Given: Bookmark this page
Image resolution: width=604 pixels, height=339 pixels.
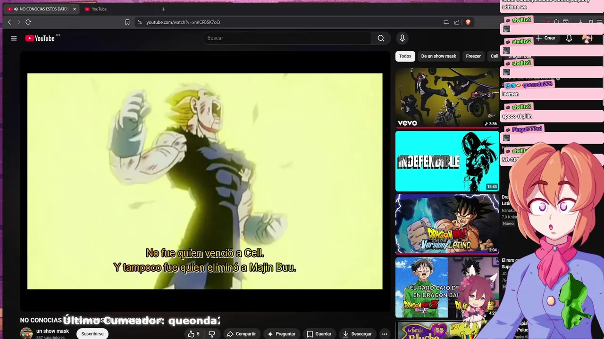Looking at the screenshot, I should (127, 22).
